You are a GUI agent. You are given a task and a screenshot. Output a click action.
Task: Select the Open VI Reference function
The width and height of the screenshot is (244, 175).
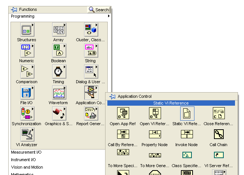point(155,113)
